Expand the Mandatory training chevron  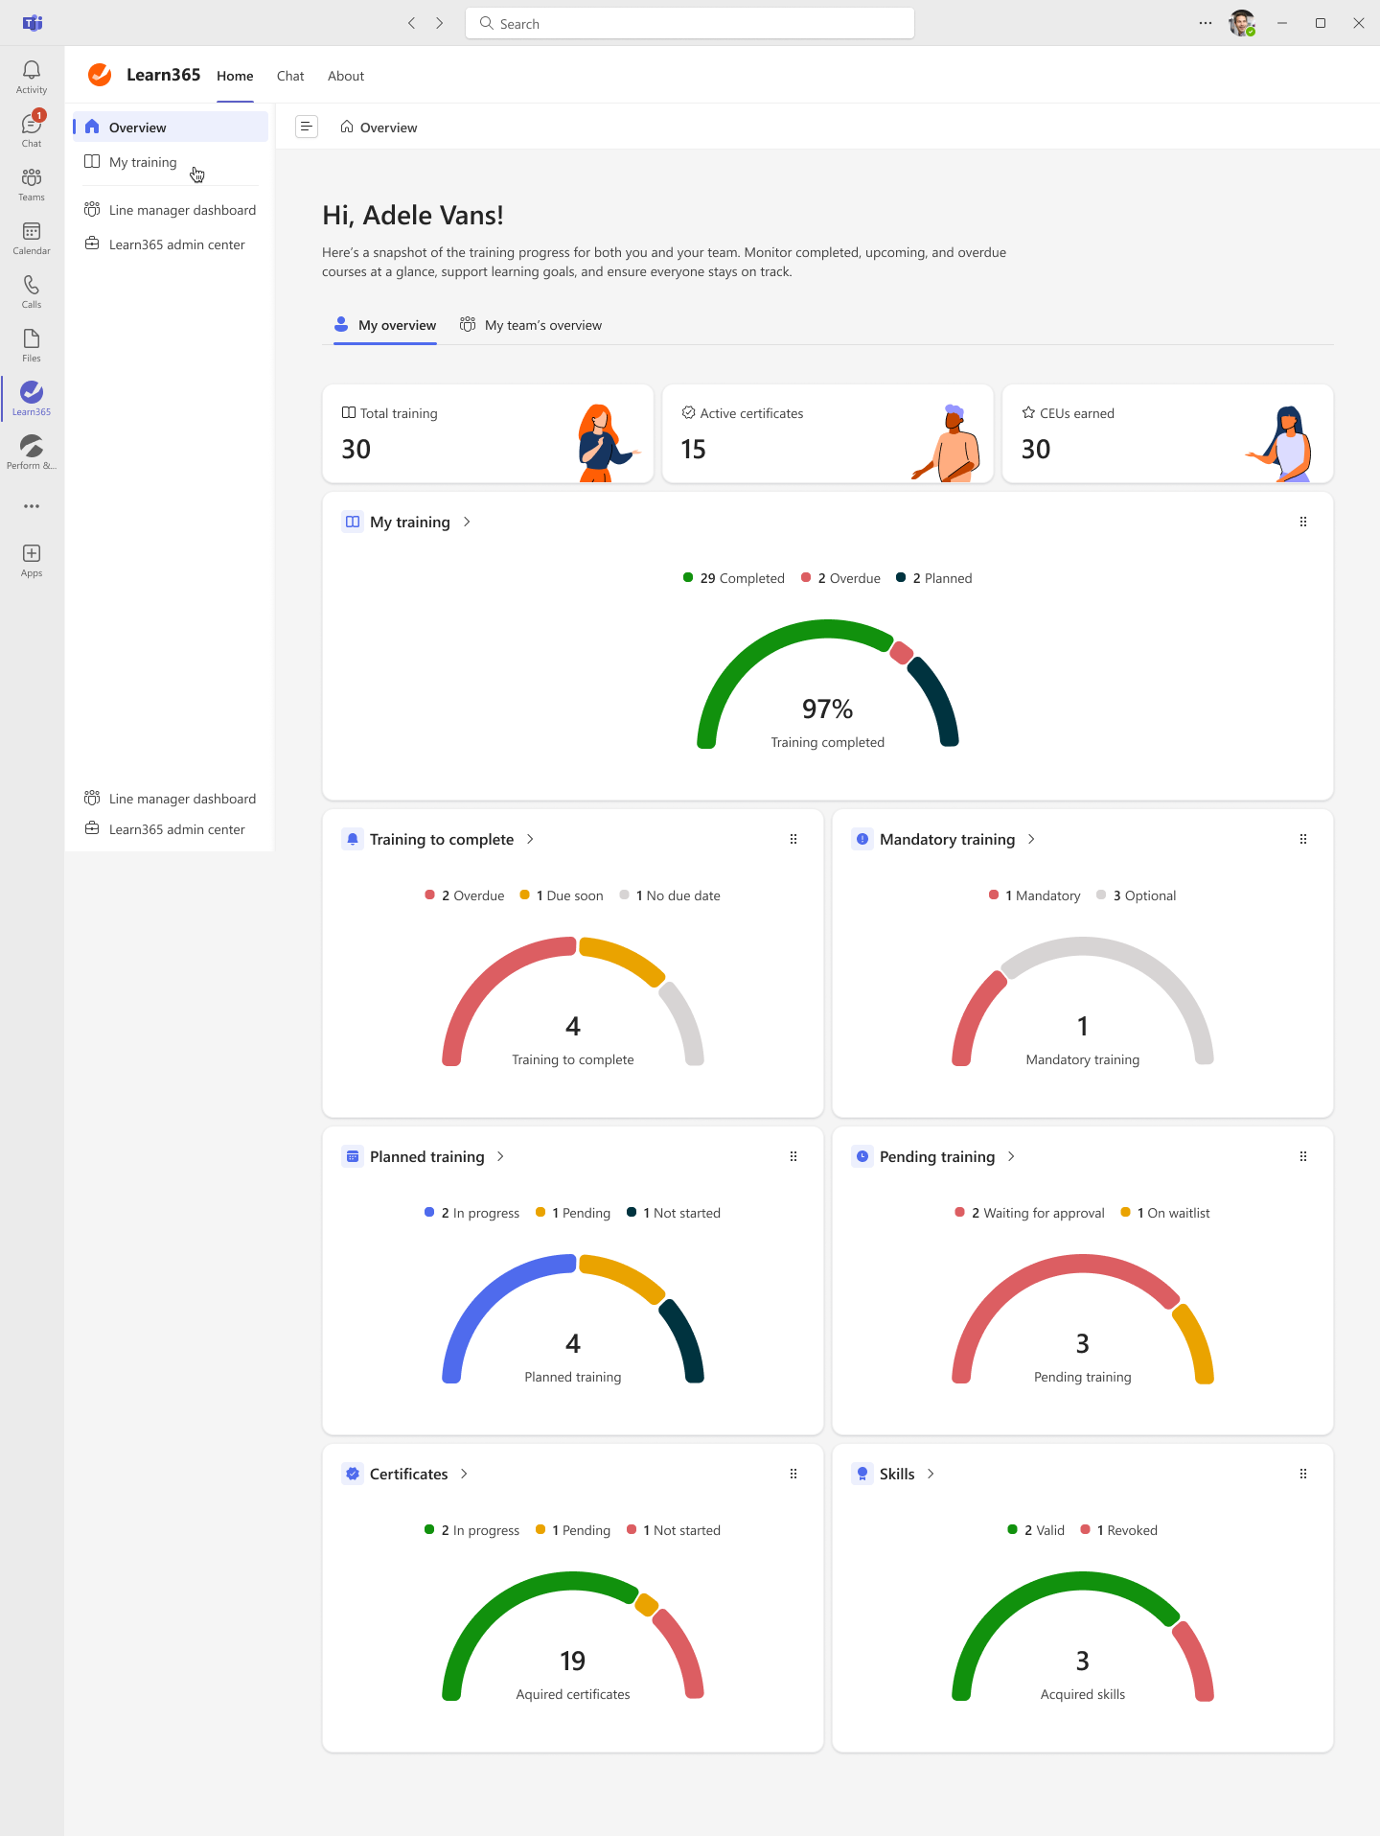coord(1031,839)
